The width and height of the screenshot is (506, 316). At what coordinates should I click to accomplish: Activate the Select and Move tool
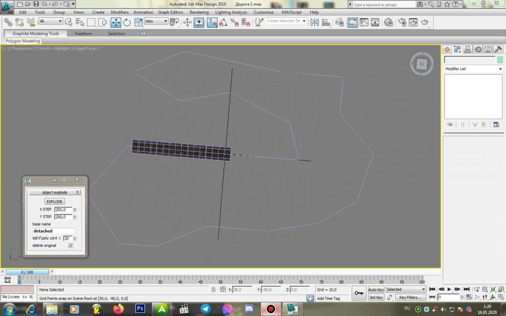click(116, 22)
